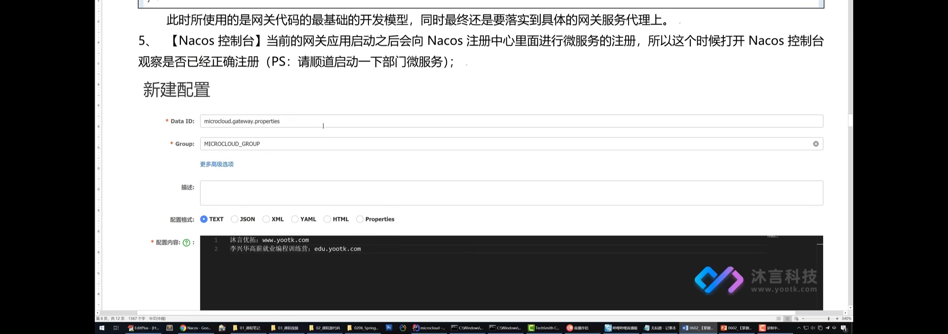Open Sublime Text from the taskbar
This screenshot has height=334, width=948.
(169, 328)
